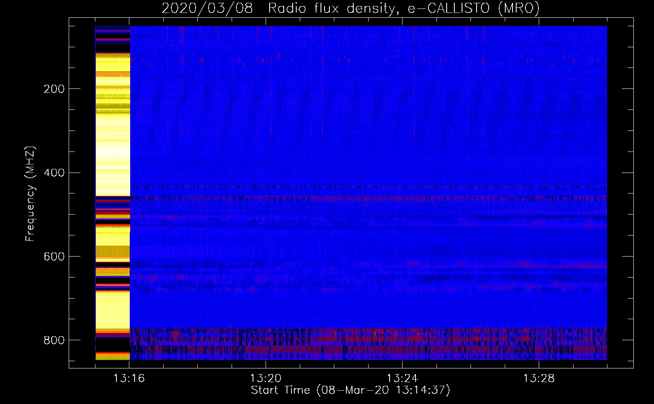
Task: Click the red-black interference band near 800 MHz
Action: point(368,344)
